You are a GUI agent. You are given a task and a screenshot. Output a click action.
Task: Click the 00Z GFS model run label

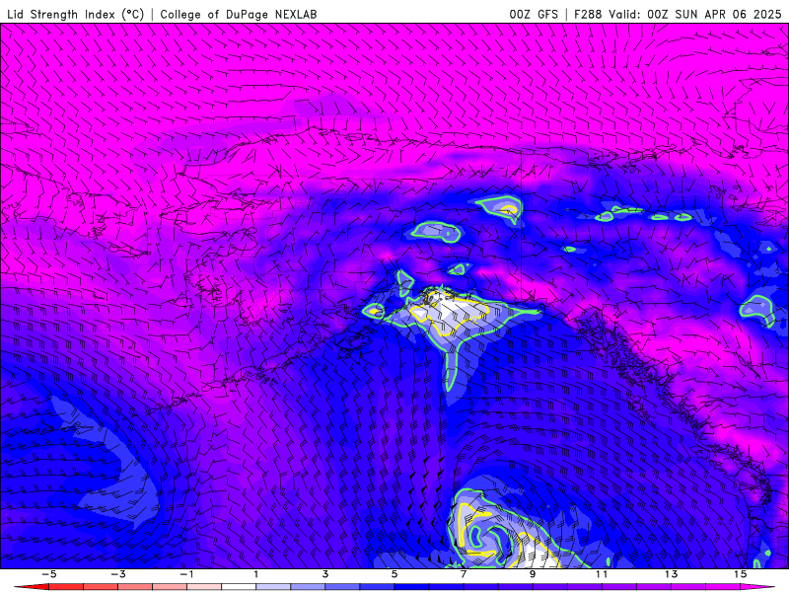tap(534, 14)
